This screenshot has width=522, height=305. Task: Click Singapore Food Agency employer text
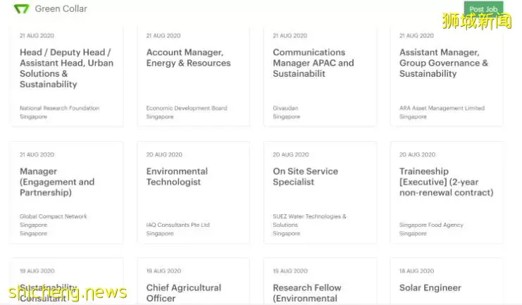point(431,225)
